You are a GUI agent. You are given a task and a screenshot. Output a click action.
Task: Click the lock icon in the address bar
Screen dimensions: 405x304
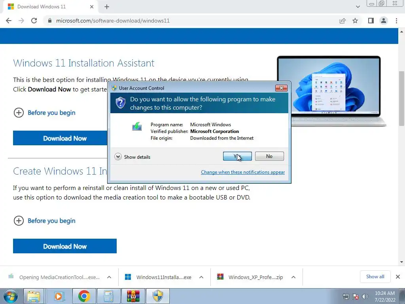coord(50,21)
